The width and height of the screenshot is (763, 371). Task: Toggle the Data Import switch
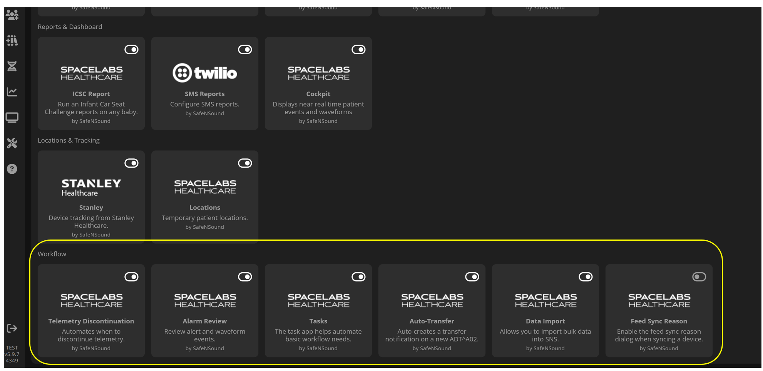point(586,277)
